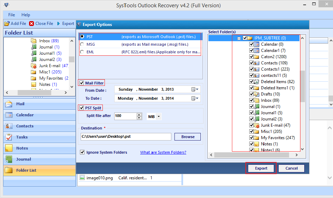Open the Tasks sidebar icon
333x198 pixels.
[9, 137]
